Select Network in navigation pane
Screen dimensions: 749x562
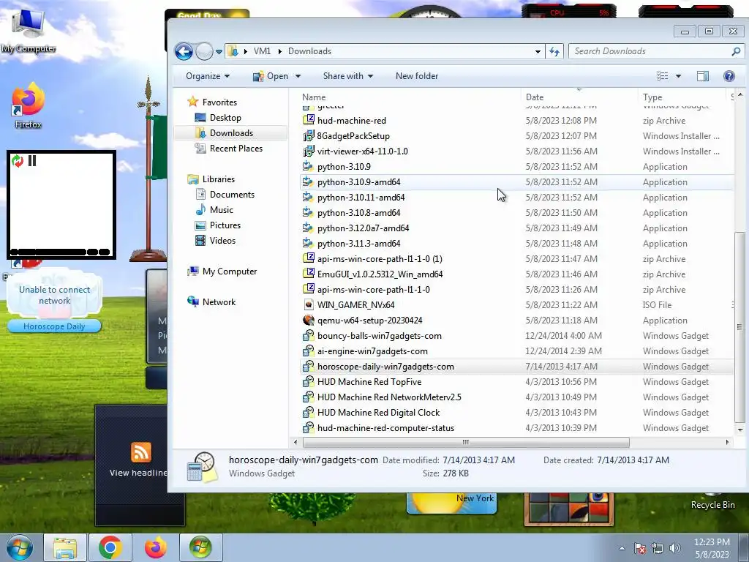coord(219,302)
